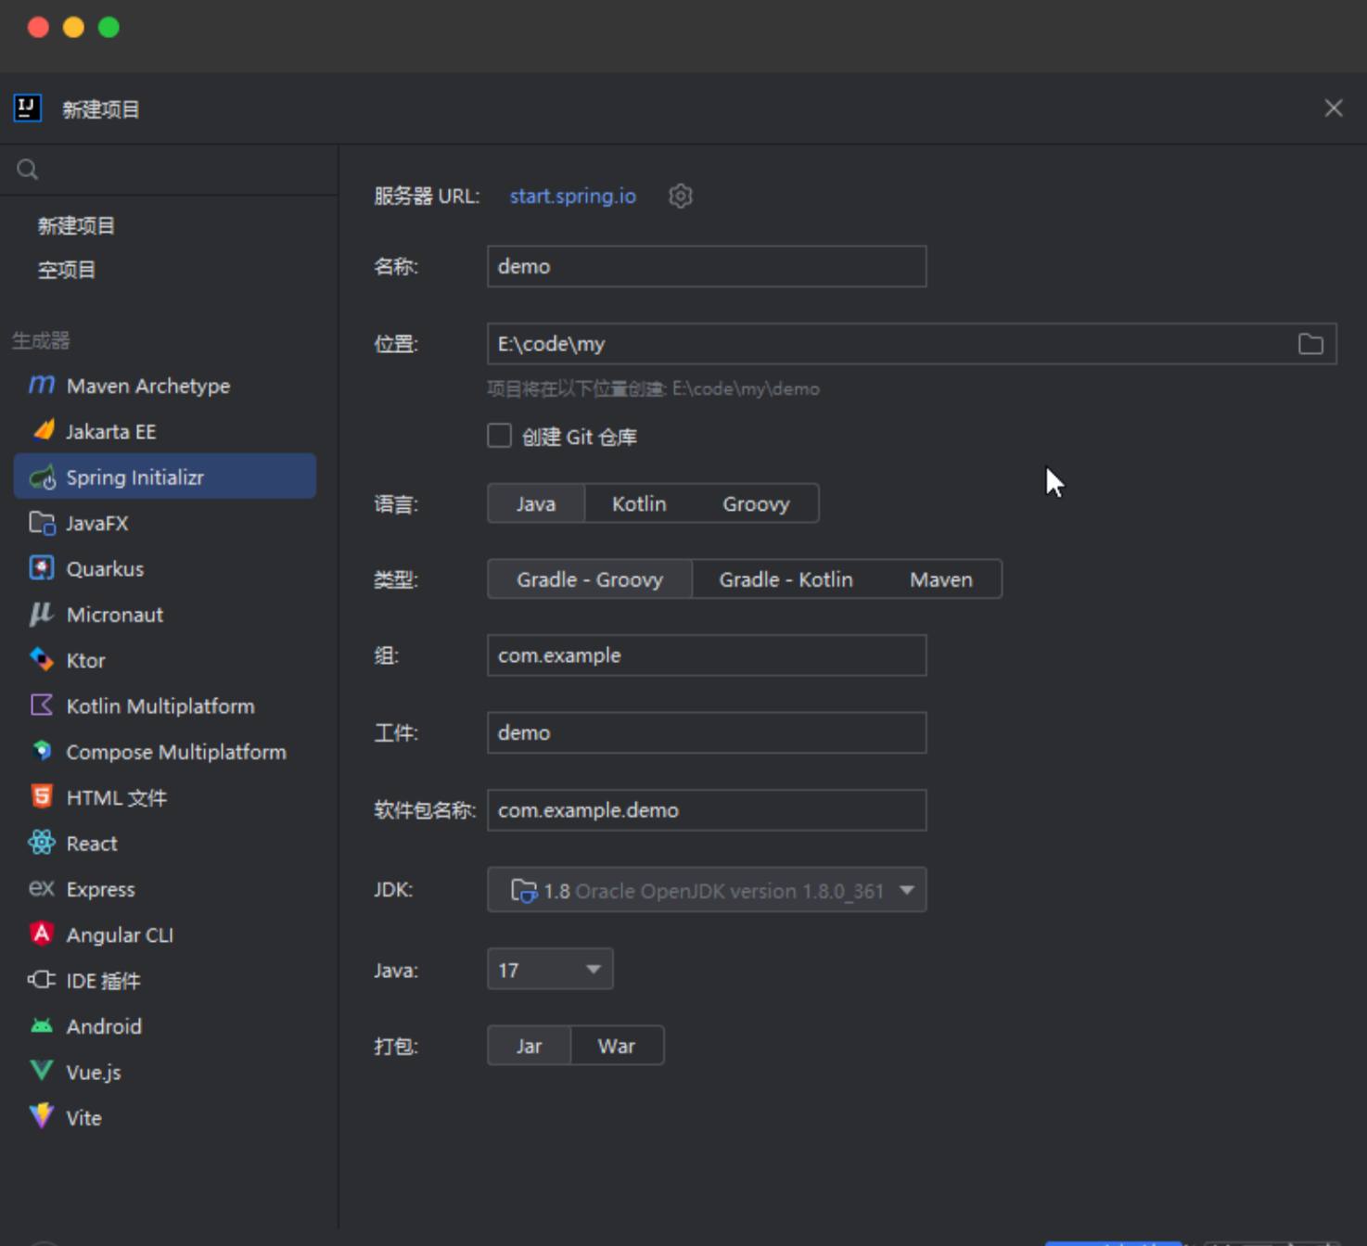Screen dimensions: 1367x1246
Task: Click the Maven Archetype generator icon
Action: pyautogui.click(x=42, y=385)
